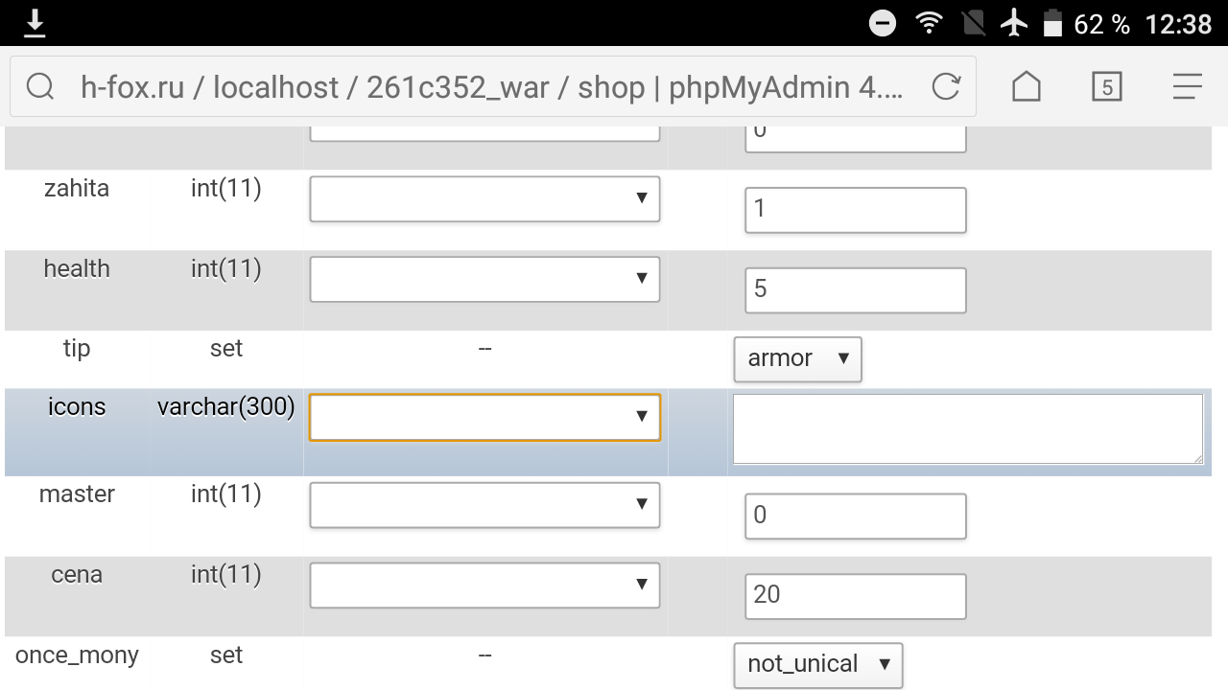Focus the icons text area
This screenshot has width=1228, height=690.
click(966, 429)
